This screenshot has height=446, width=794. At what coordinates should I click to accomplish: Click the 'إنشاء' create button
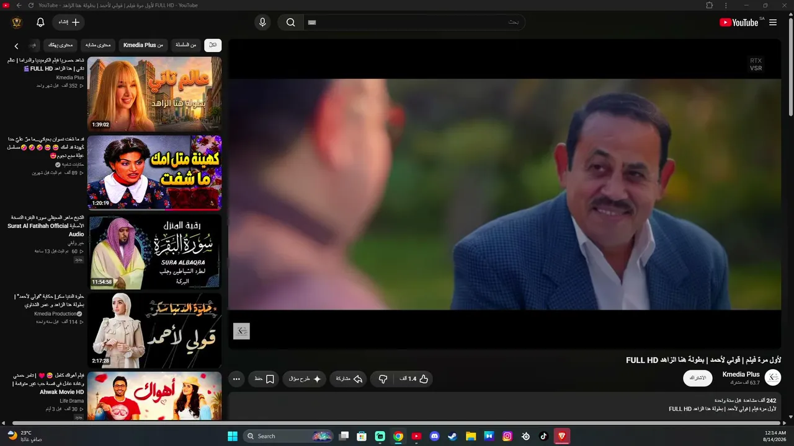pos(68,22)
